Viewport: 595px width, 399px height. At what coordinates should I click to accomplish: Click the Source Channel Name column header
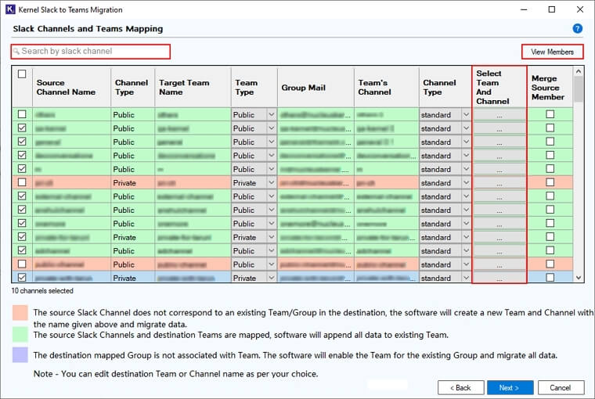pos(72,88)
